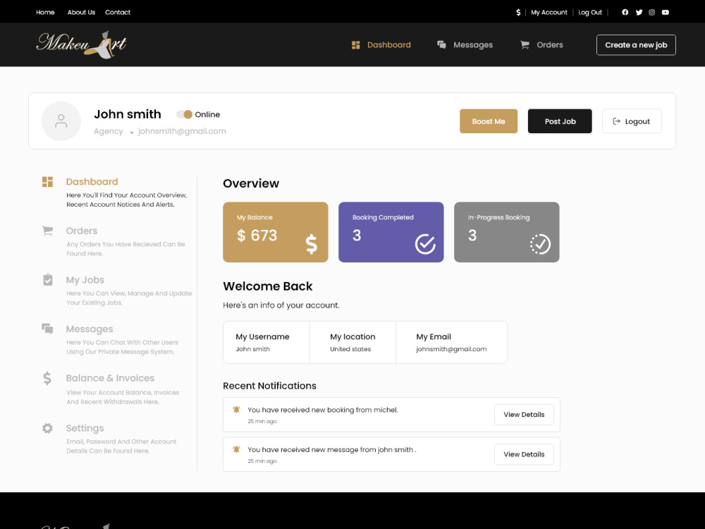
Task: Click the MakeupArt logo
Action: coord(81,44)
